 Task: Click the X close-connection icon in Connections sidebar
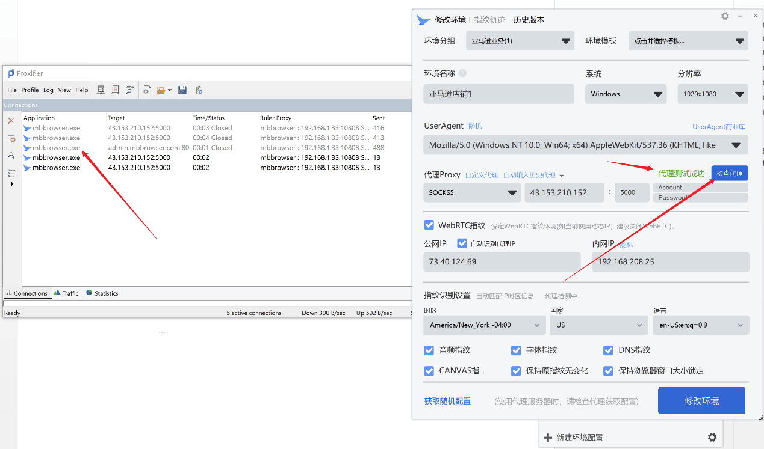10,121
